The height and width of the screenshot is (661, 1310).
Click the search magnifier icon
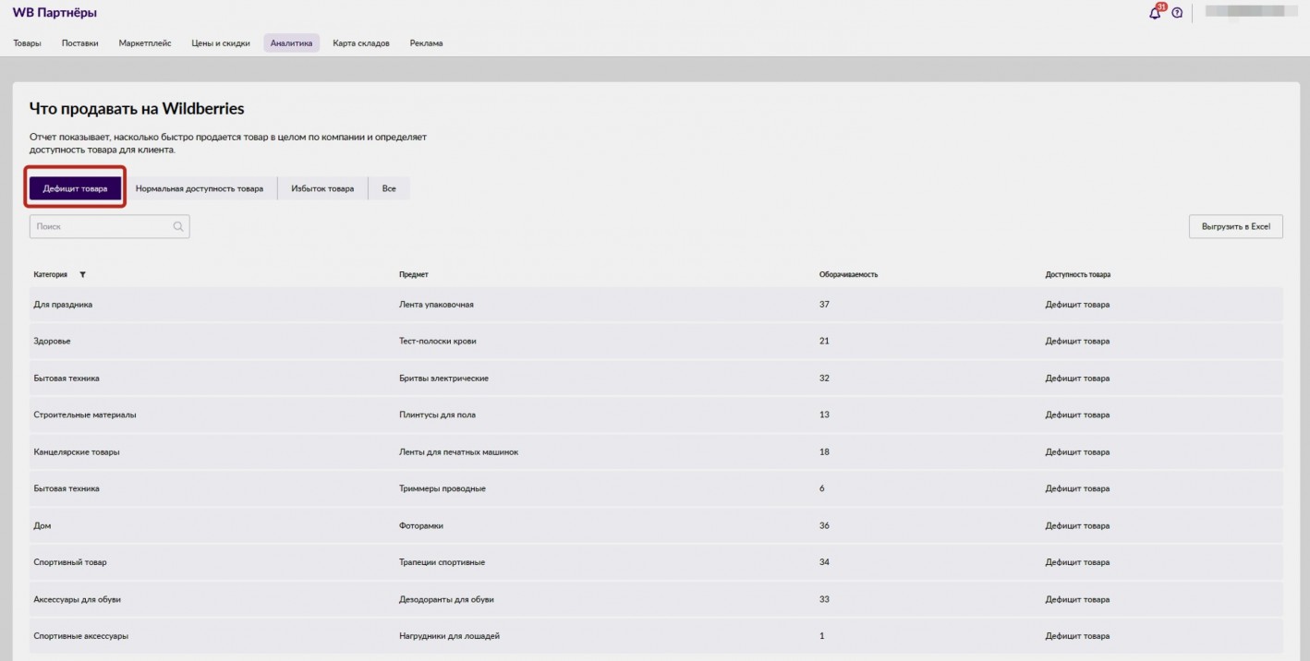point(178,226)
